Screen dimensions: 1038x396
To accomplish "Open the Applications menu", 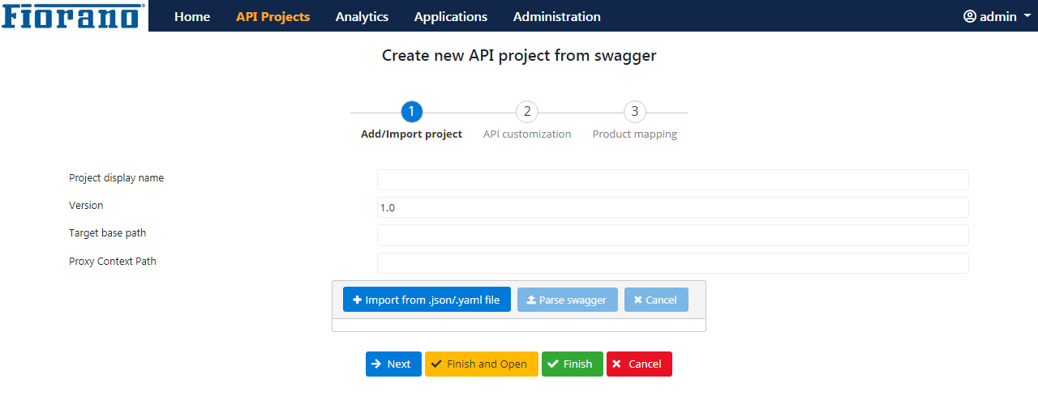I will [x=450, y=16].
